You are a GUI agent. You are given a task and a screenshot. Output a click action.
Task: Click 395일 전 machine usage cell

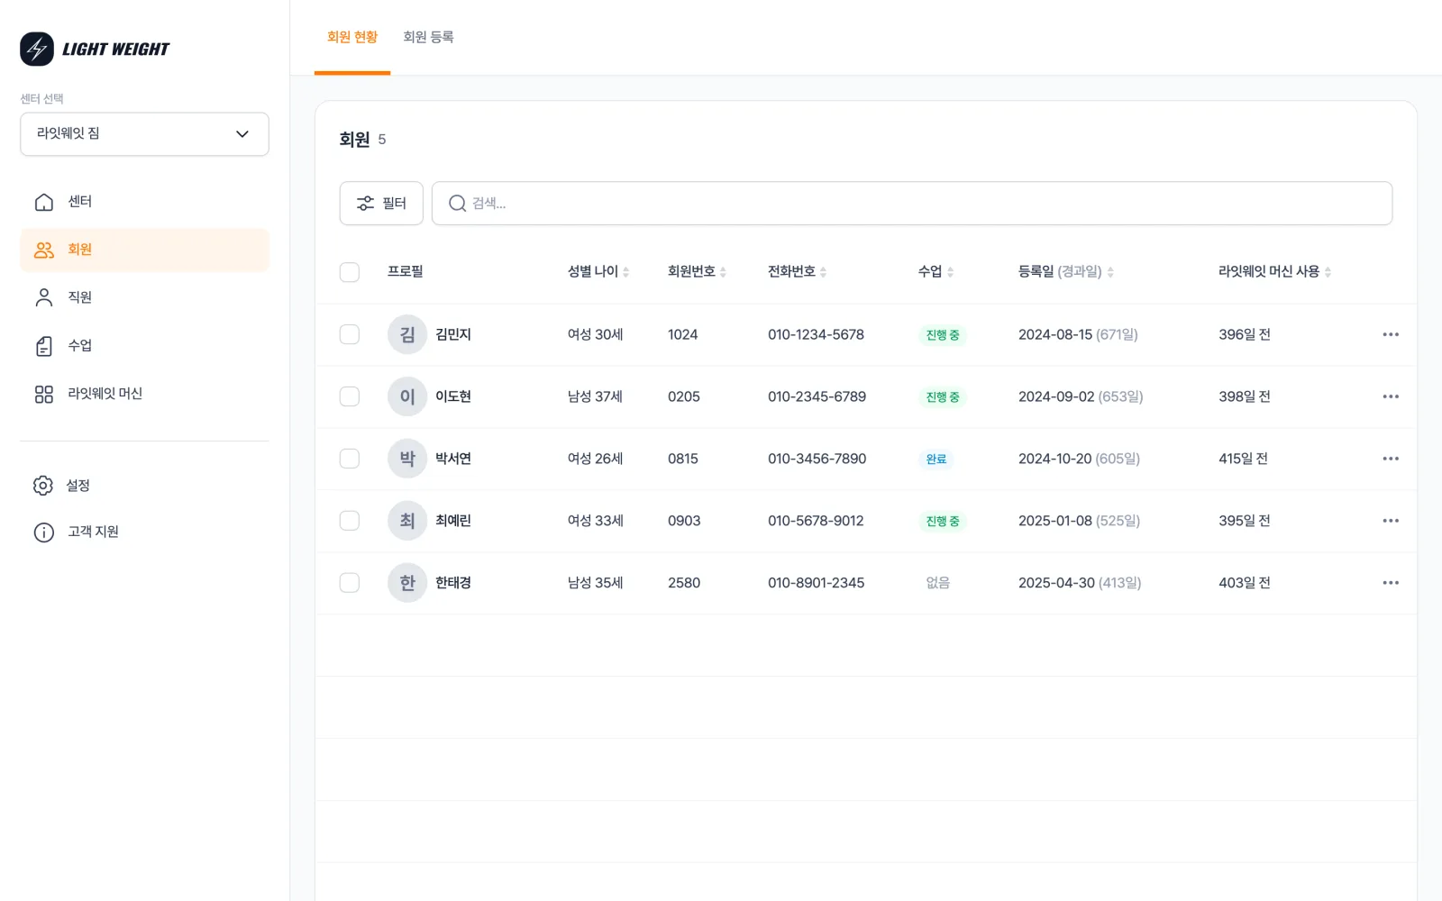point(1245,521)
